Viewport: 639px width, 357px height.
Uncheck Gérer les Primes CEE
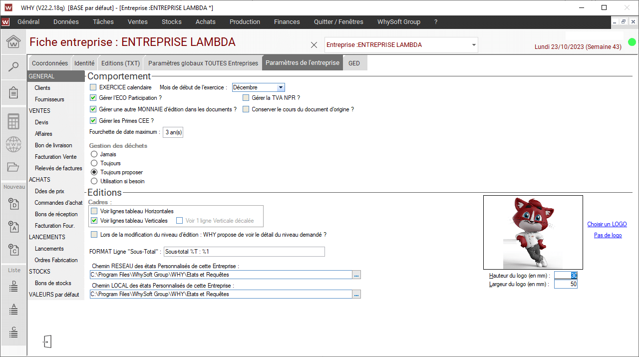[x=93, y=121]
